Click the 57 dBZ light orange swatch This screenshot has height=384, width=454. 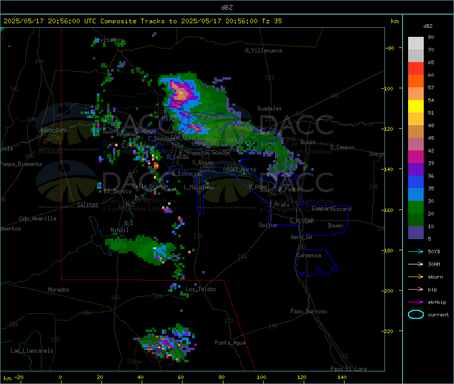click(x=416, y=93)
